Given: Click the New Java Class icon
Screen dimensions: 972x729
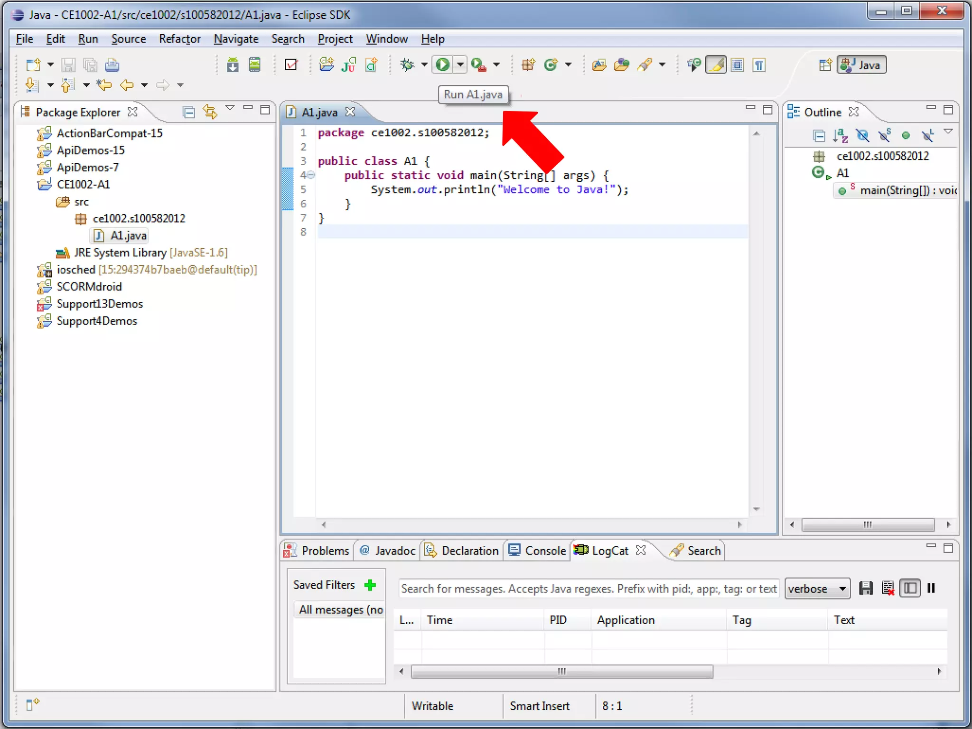Looking at the screenshot, I should tap(551, 65).
